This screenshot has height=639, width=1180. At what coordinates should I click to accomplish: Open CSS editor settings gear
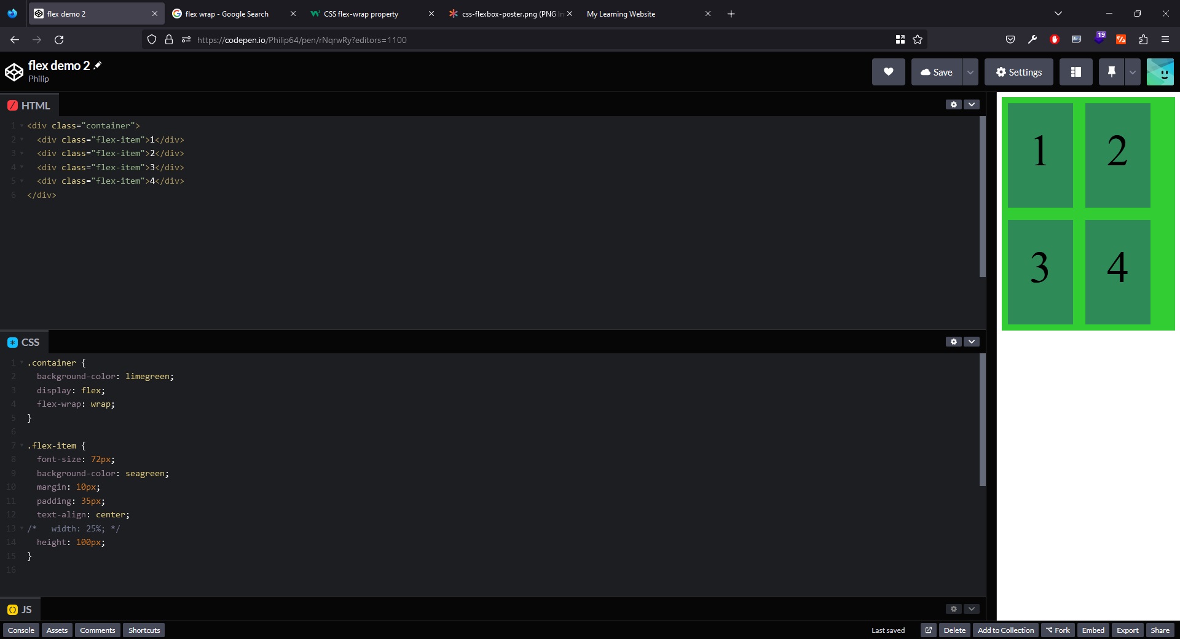[953, 342]
